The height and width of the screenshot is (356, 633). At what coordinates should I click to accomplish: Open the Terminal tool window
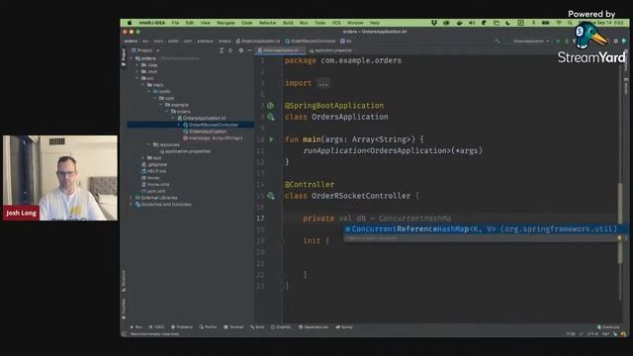[233, 327]
